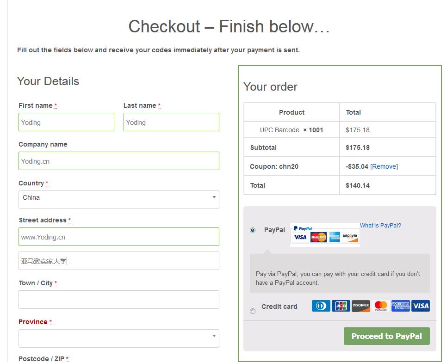Click the Town / City input field
The width and height of the screenshot is (447, 362).
pyautogui.click(x=118, y=300)
